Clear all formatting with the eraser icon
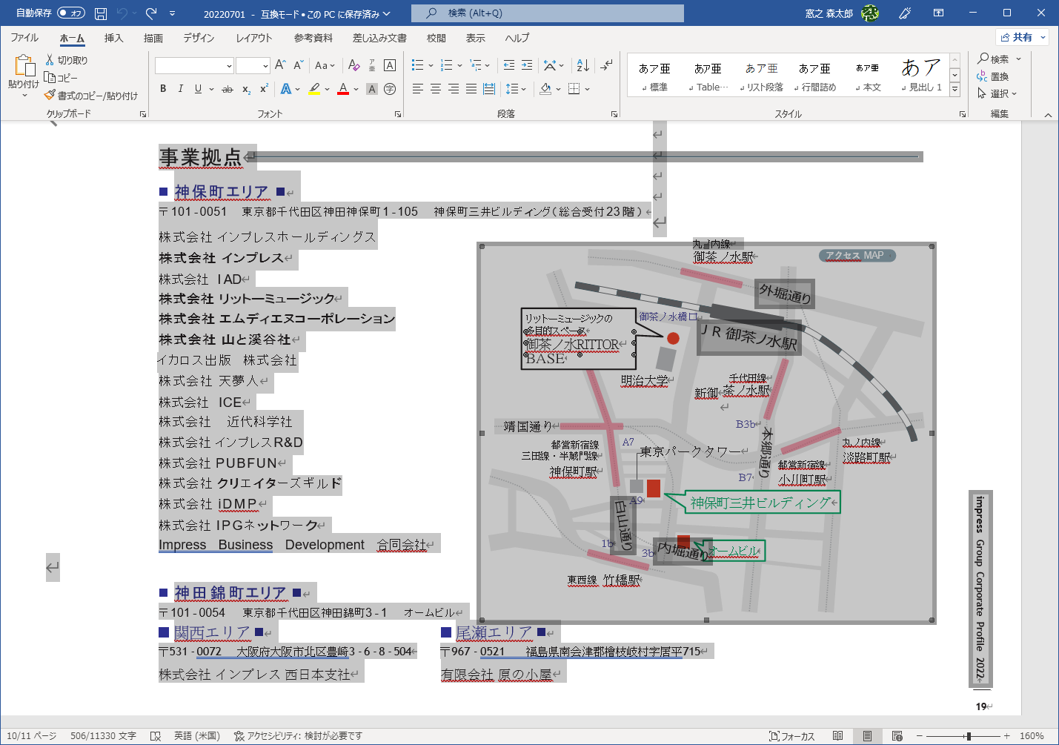Image resolution: width=1059 pixels, height=745 pixels. 354,65
